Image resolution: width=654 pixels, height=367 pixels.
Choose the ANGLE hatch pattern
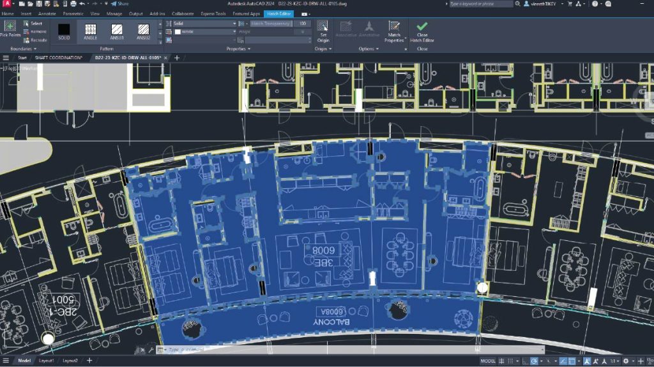coord(91,30)
